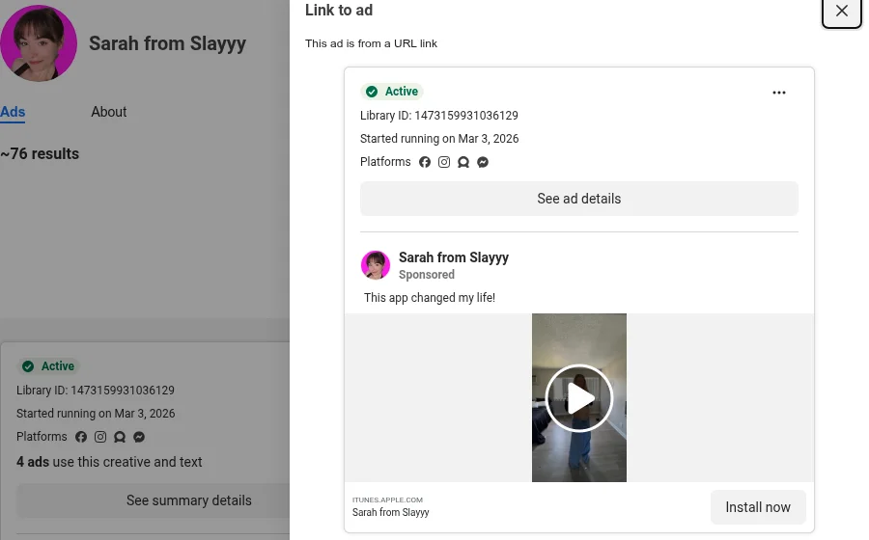Click the '~76 results' count
This screenshot has width=869, height=540.
[40, 154]
